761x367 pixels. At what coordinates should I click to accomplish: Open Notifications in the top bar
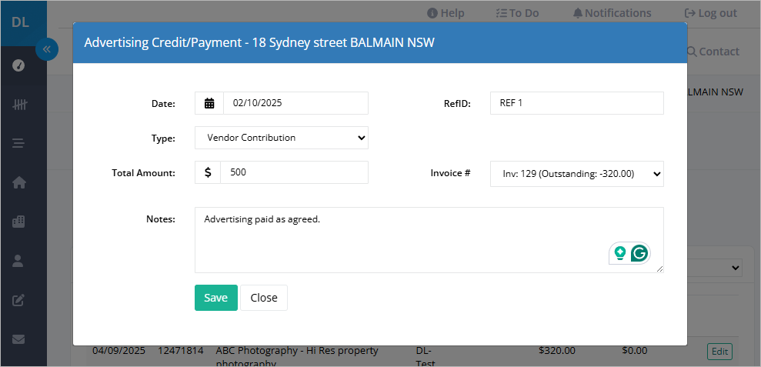click(x=612, y=14)
